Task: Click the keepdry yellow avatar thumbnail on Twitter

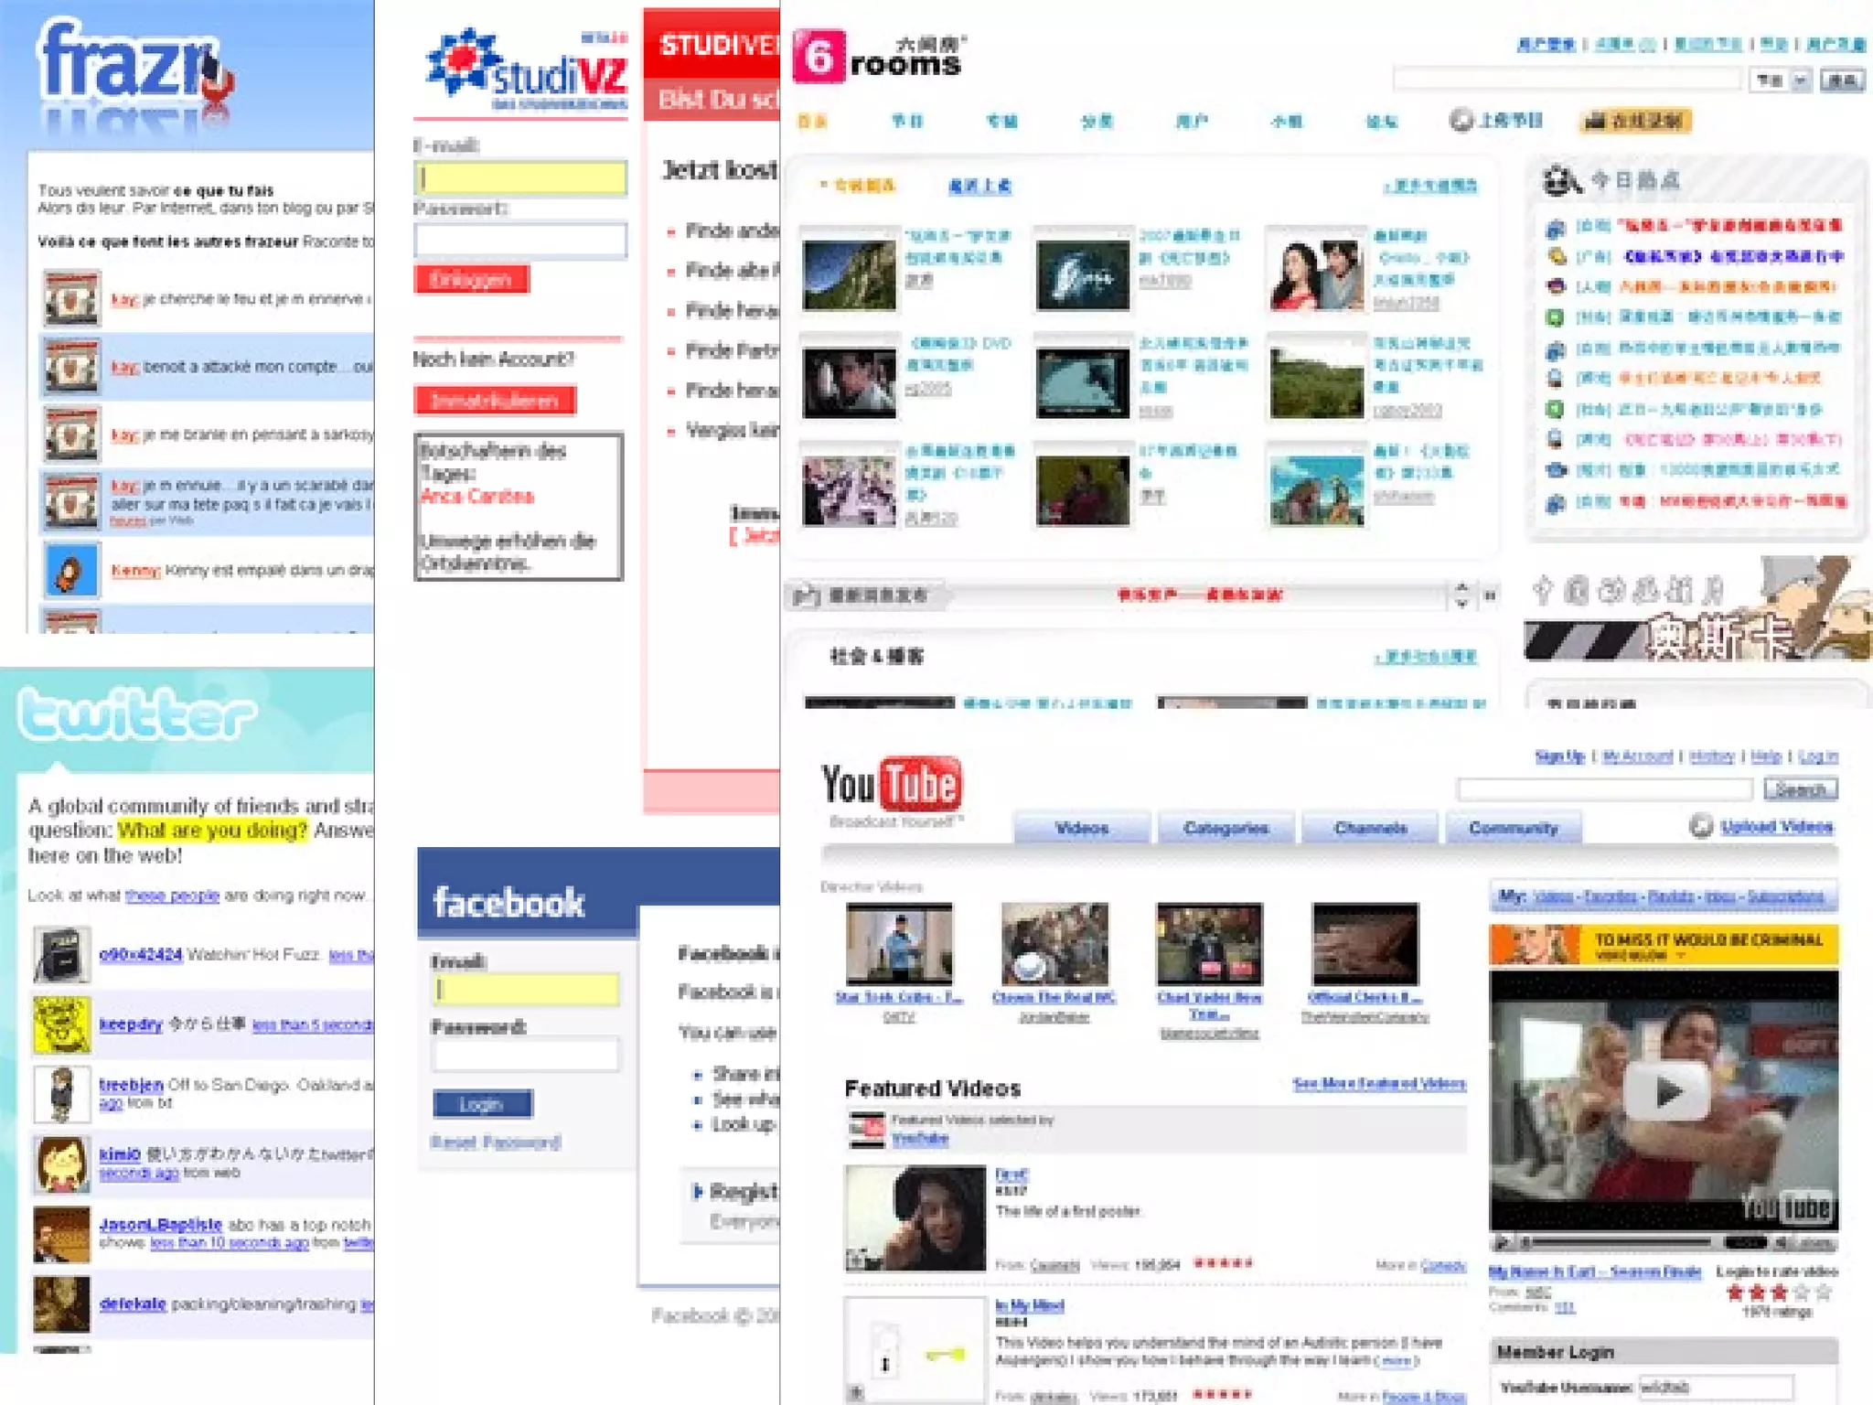Action: point(61,1024)
